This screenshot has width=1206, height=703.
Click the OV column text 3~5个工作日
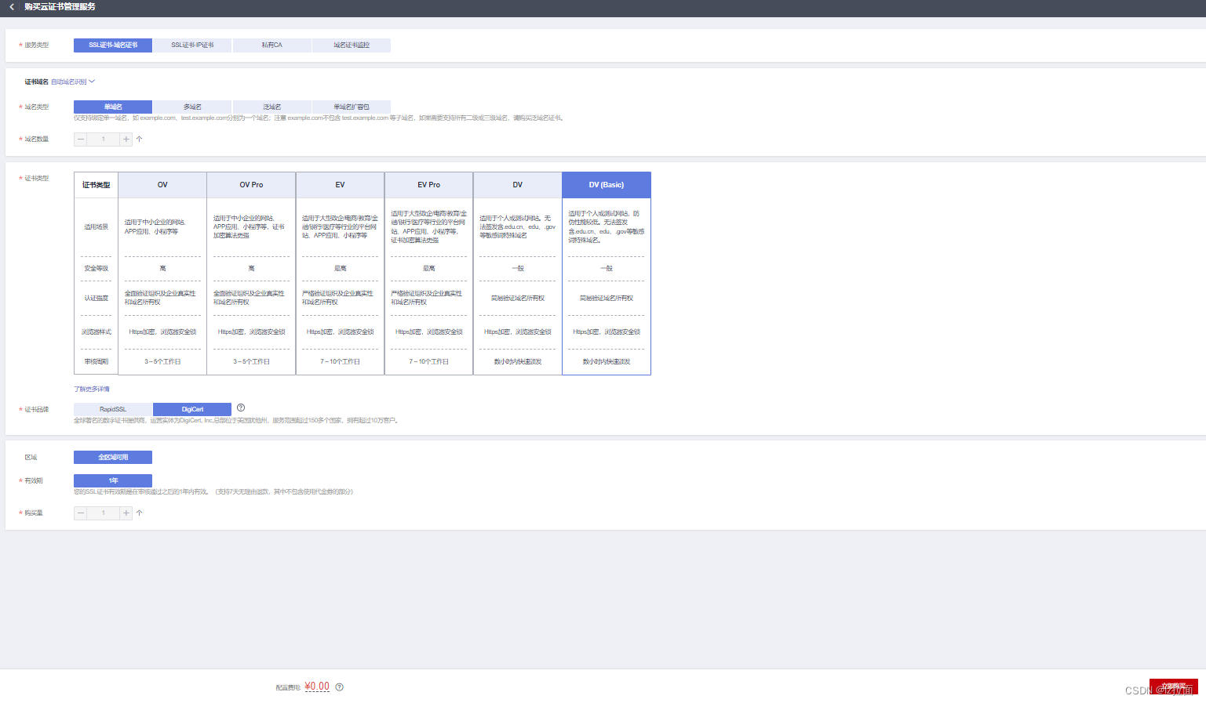(162, 362)
